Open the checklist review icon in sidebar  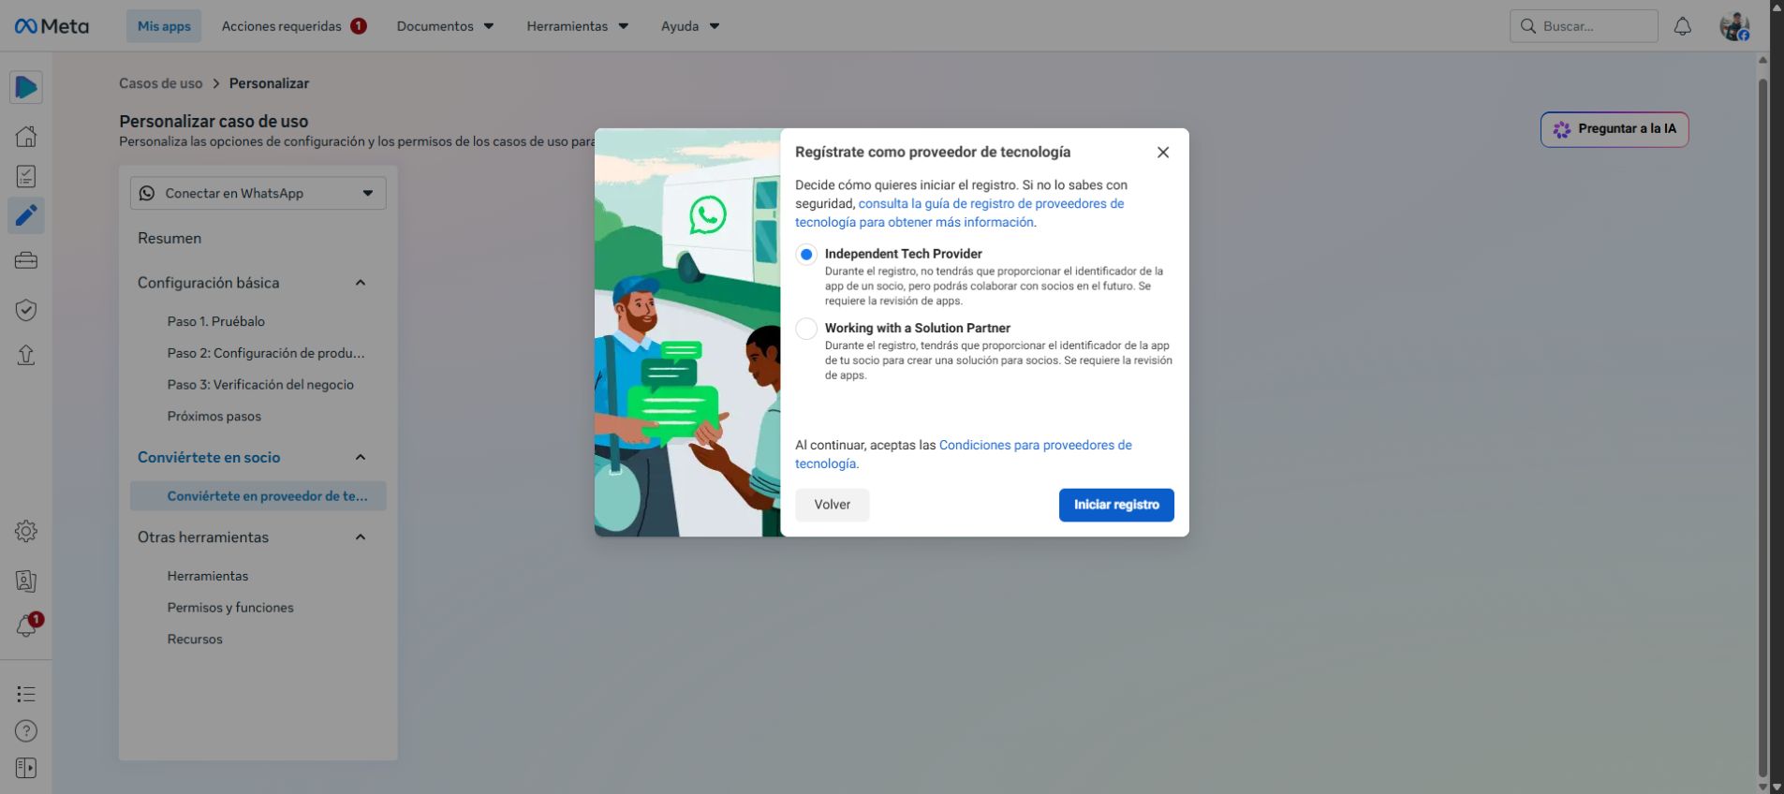point(26,176)
